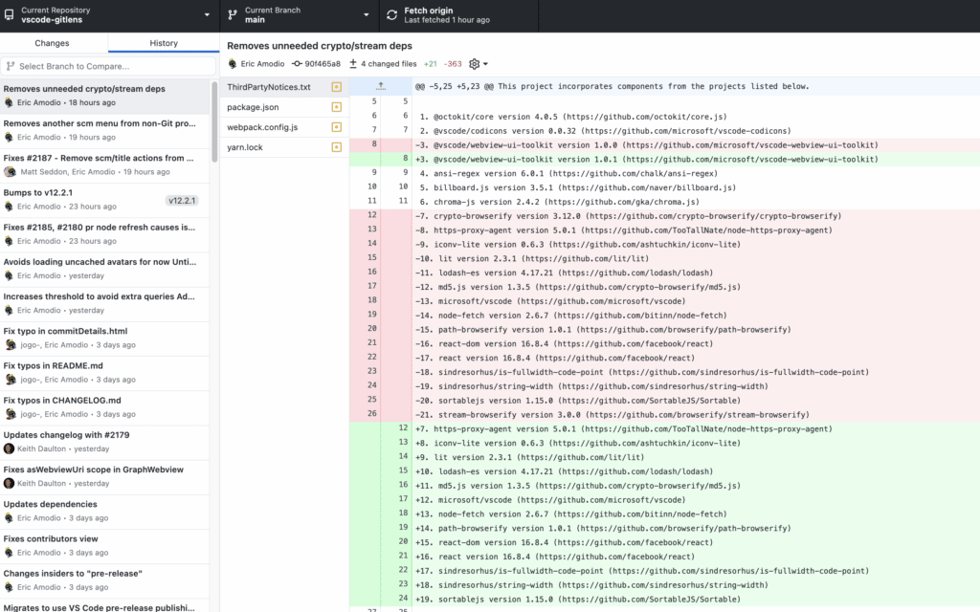Click line number 12 of removed line
The image size is (980, 612).
coord(372,215)
